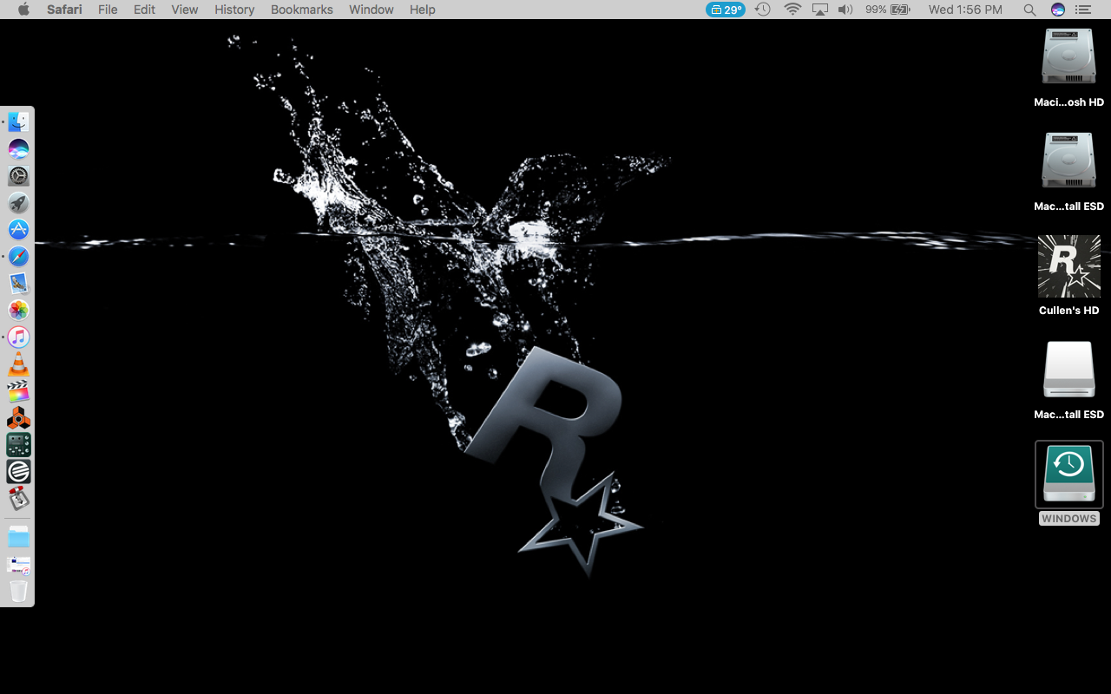Open Launchpad rocket icon
Screen dimensions: 1111x694
pyautogui.click(x=18, y=203)
